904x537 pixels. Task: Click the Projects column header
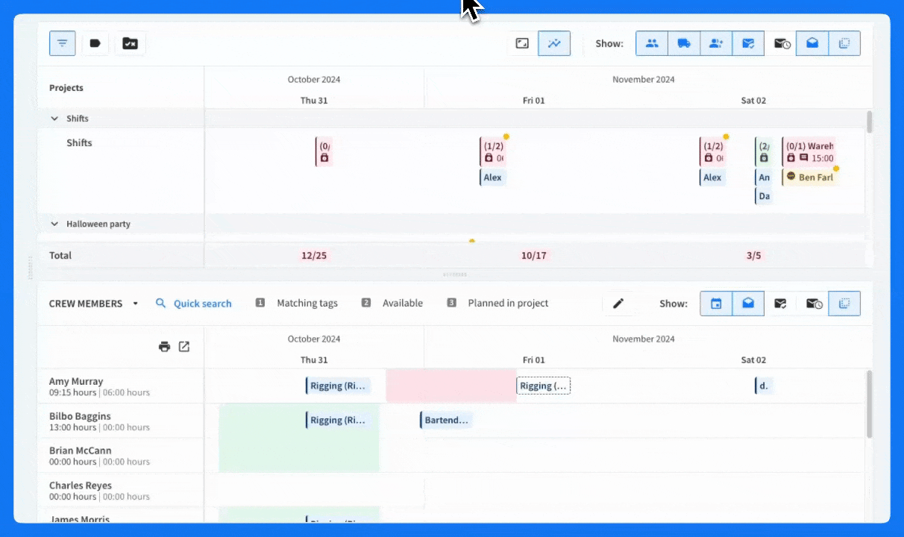pos(66,88)
